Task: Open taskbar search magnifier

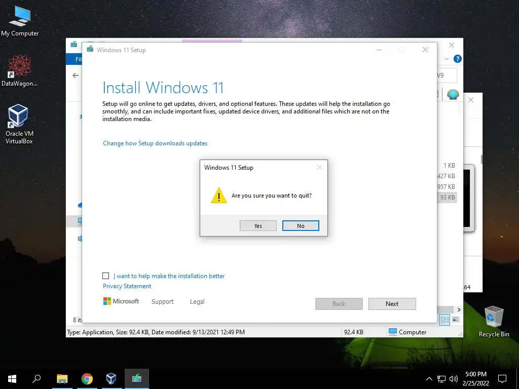Action: click(36, 379)
